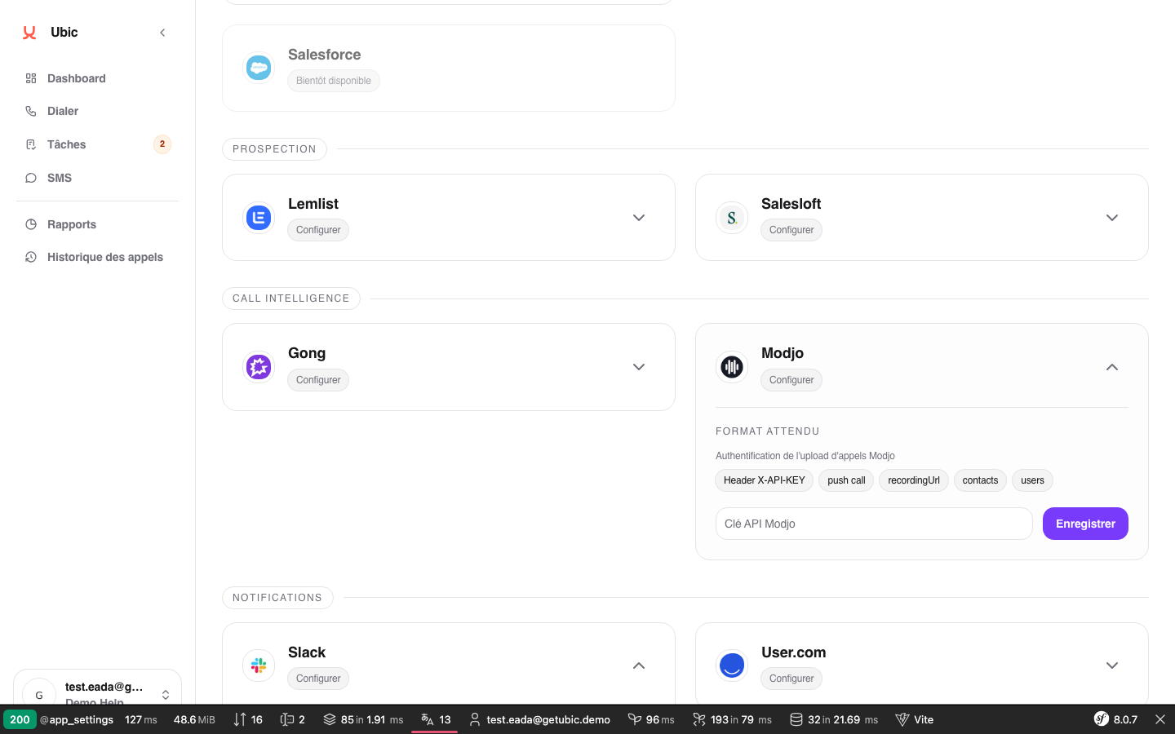Collapse the Slack integration card
This screenshot has height=734, width=1175.
coord(639,665)
